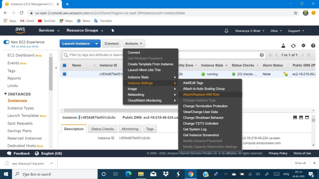Screen dimensions: 319x179
Task: Uncheck the running instance row checkbox
Action: [64, 74]
